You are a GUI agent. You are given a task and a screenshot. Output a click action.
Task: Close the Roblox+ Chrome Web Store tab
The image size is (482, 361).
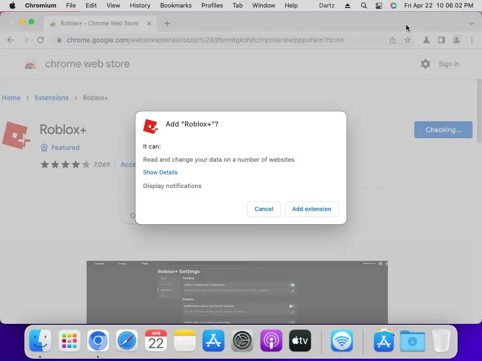(149, 24)
